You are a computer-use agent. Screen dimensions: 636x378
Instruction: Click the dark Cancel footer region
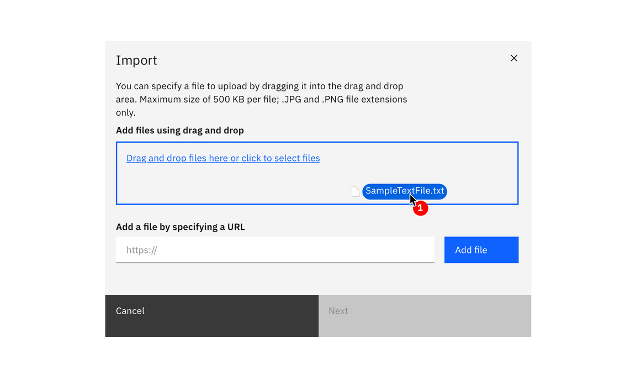click(x=211, y=316)
